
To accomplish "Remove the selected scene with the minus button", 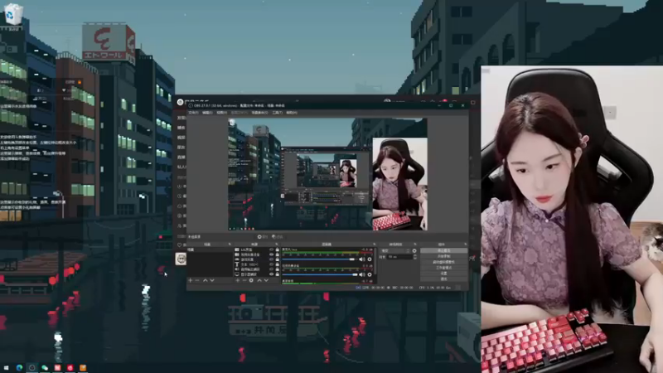I will pyautogui.click(x=197, y=280).
